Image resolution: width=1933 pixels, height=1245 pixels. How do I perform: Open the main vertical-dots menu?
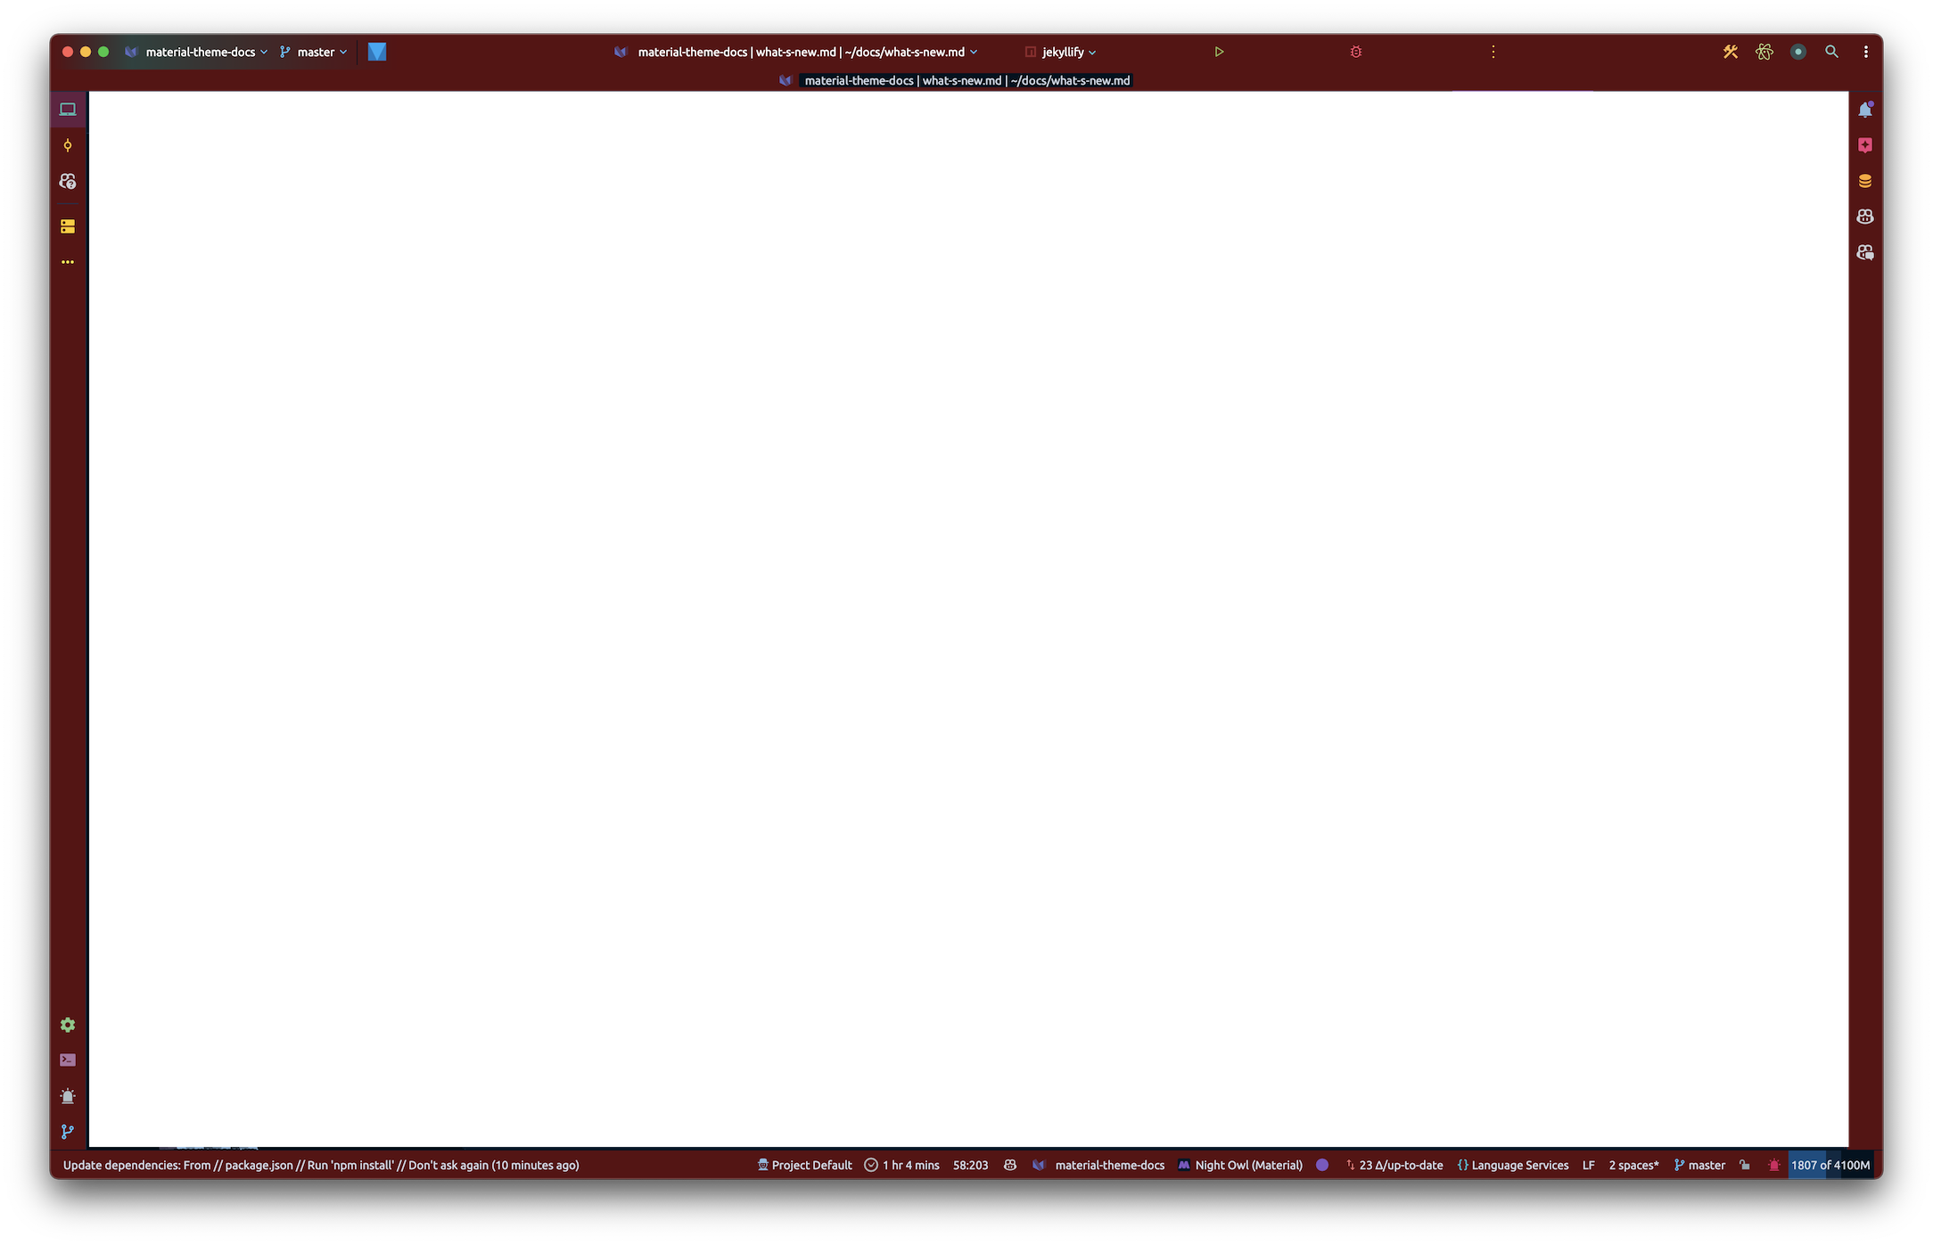pyautogui.click(x=1865, y=52)
